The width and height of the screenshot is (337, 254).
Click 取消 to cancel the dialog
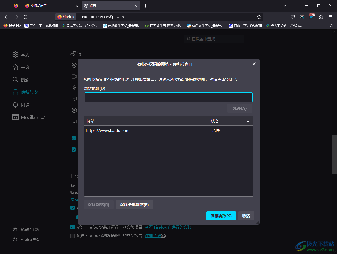click(246, 216)
